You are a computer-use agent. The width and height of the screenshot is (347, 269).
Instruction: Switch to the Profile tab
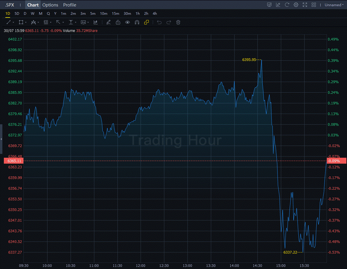click(70, 5)
